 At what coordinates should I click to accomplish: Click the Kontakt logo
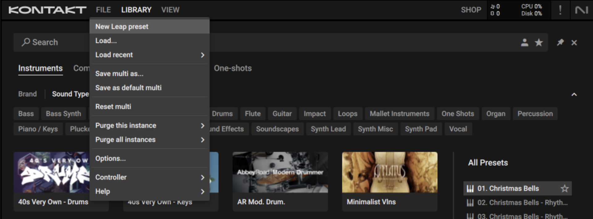47,10
